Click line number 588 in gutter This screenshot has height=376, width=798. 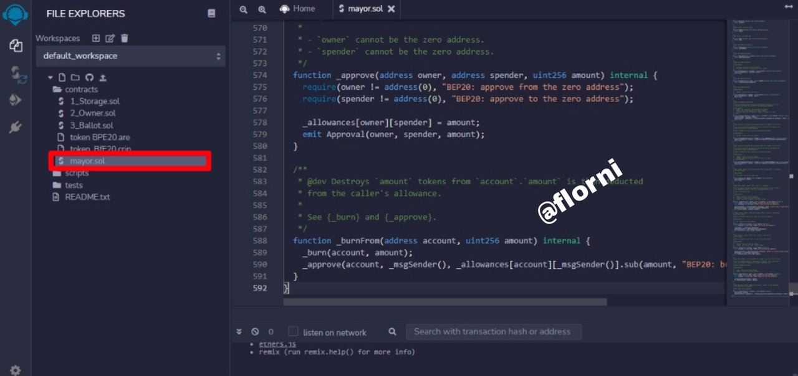point(260,241)
